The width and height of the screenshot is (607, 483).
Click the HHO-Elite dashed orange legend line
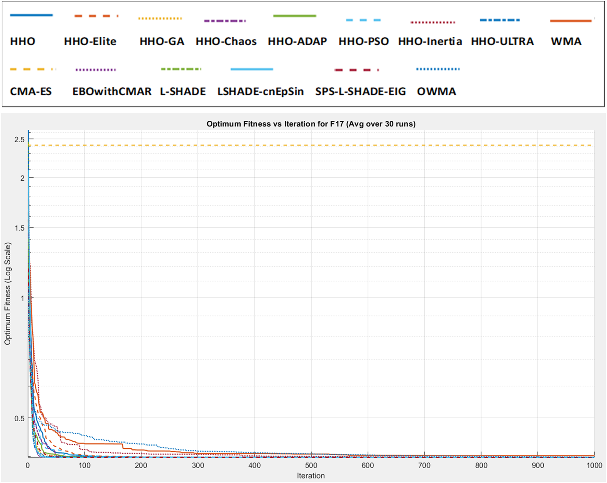point(96,16)
